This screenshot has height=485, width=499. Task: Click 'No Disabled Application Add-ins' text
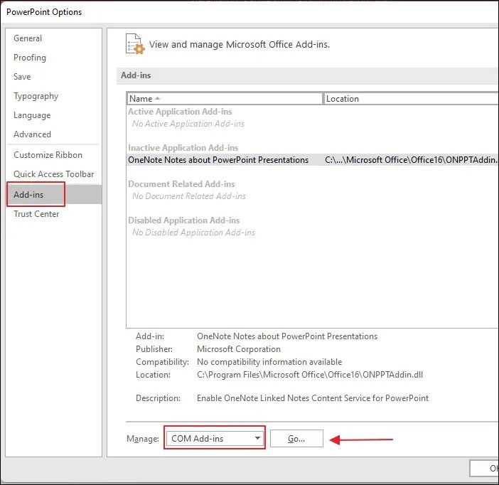click(x=193, y=233)
